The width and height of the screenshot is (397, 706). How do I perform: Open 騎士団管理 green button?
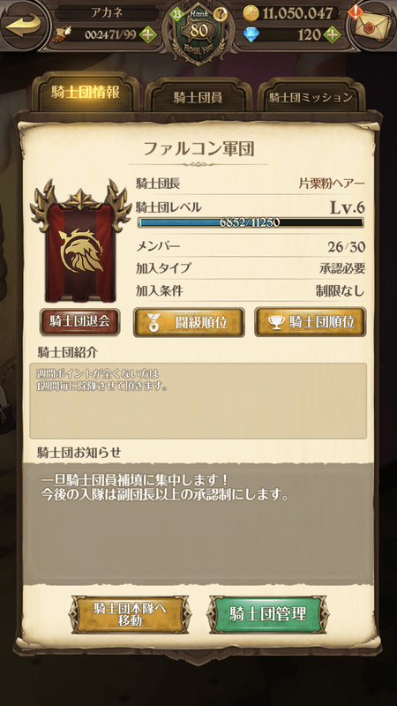tap(268, 614)
